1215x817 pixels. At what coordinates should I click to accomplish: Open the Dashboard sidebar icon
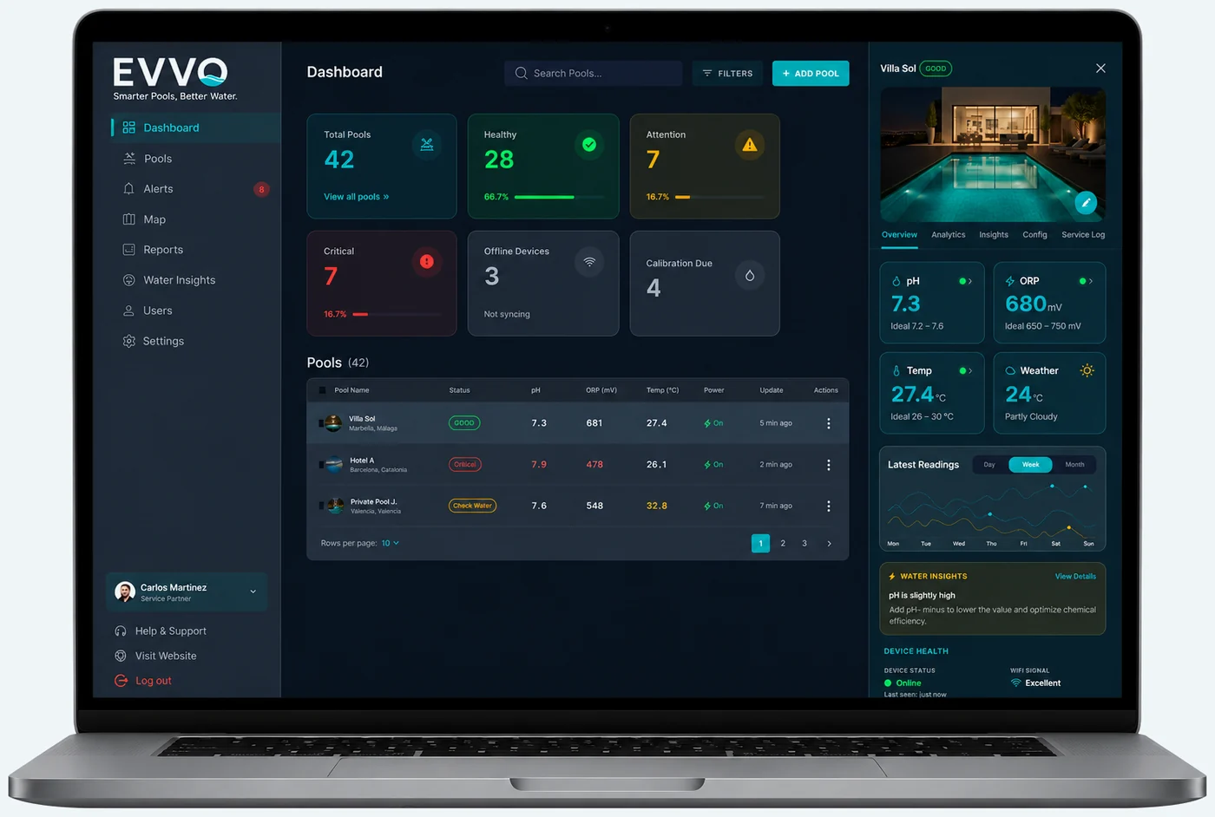pyautogui.click(x=128, y=127)
